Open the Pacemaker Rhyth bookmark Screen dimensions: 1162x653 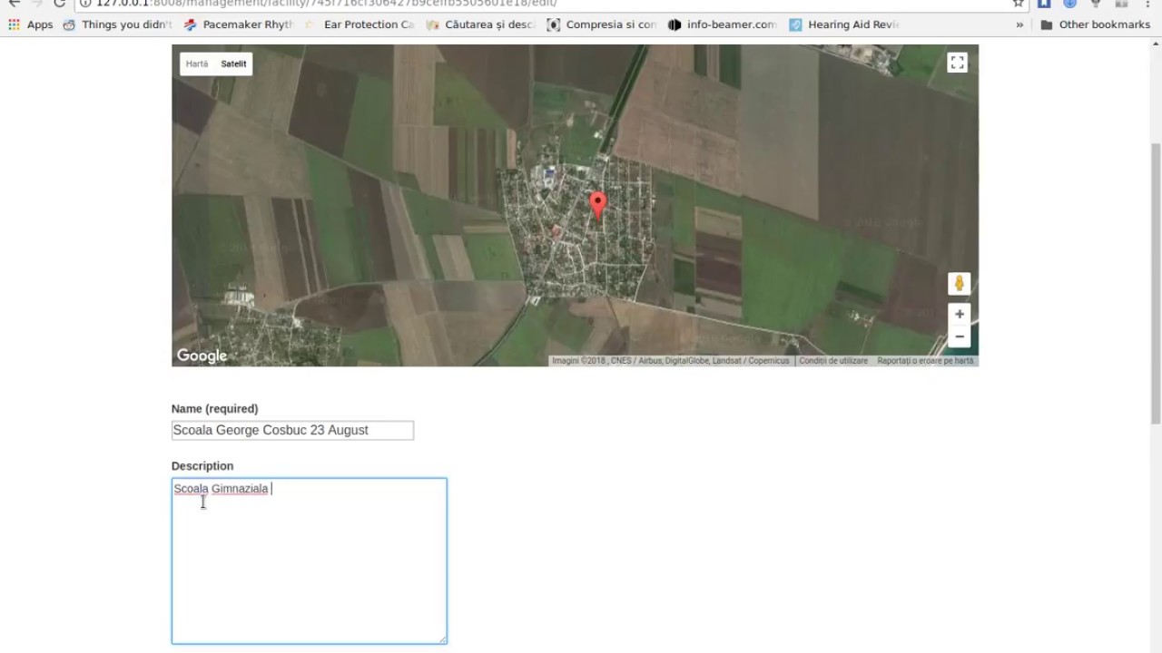point(239,24)
